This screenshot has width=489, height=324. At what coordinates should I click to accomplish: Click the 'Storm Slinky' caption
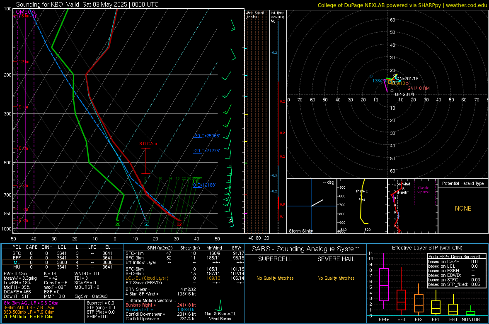[300, 231]
